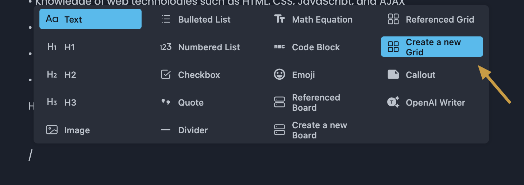524x185 pixels.
Task: Click the Text block icon
Action: (52, 19)
